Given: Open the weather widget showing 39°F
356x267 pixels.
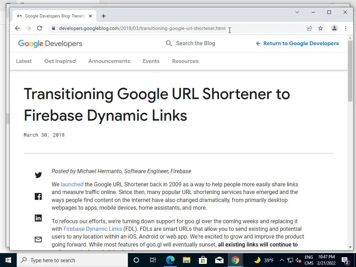Looking at the screenshot, I should click(x=264, y=260).
